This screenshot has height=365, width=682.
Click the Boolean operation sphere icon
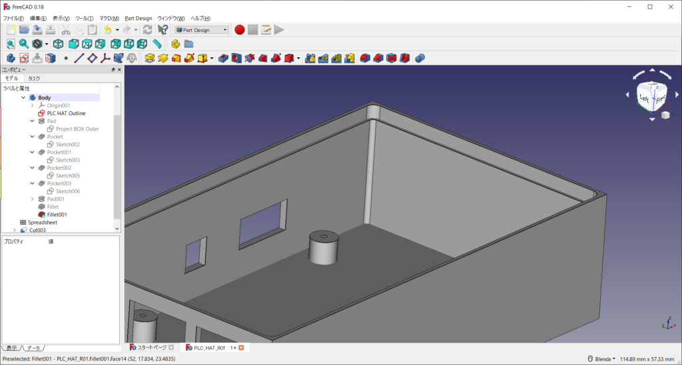[x=420, y=59]
